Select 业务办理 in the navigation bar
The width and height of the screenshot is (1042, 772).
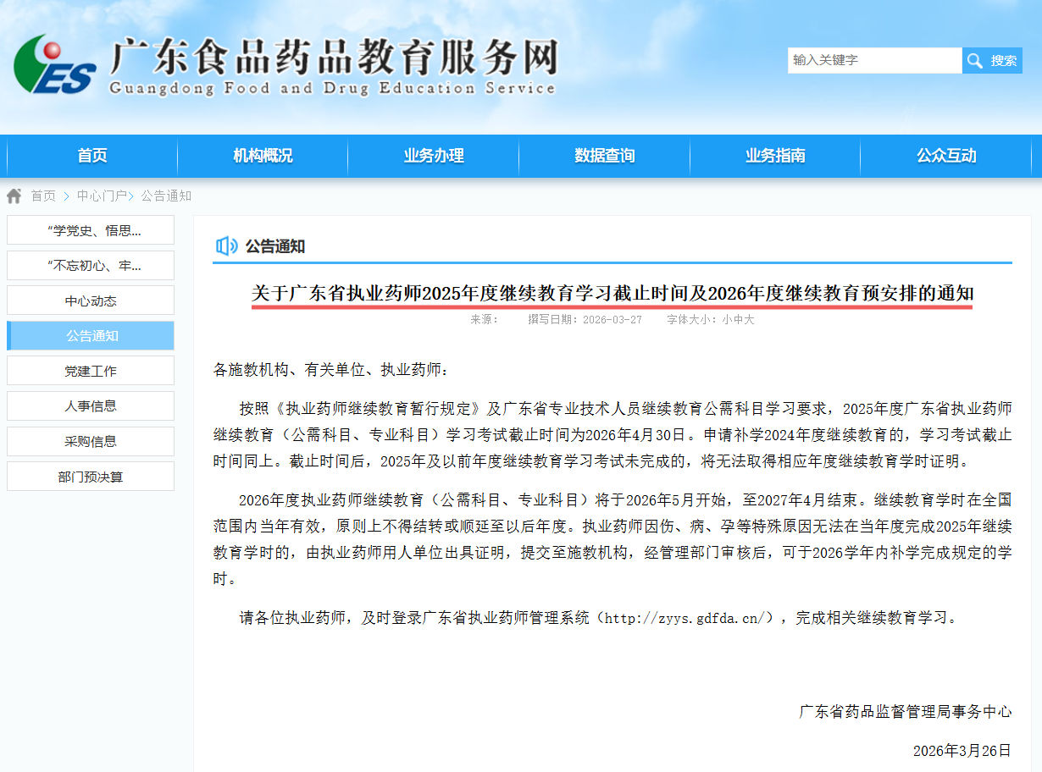(434, 156)
